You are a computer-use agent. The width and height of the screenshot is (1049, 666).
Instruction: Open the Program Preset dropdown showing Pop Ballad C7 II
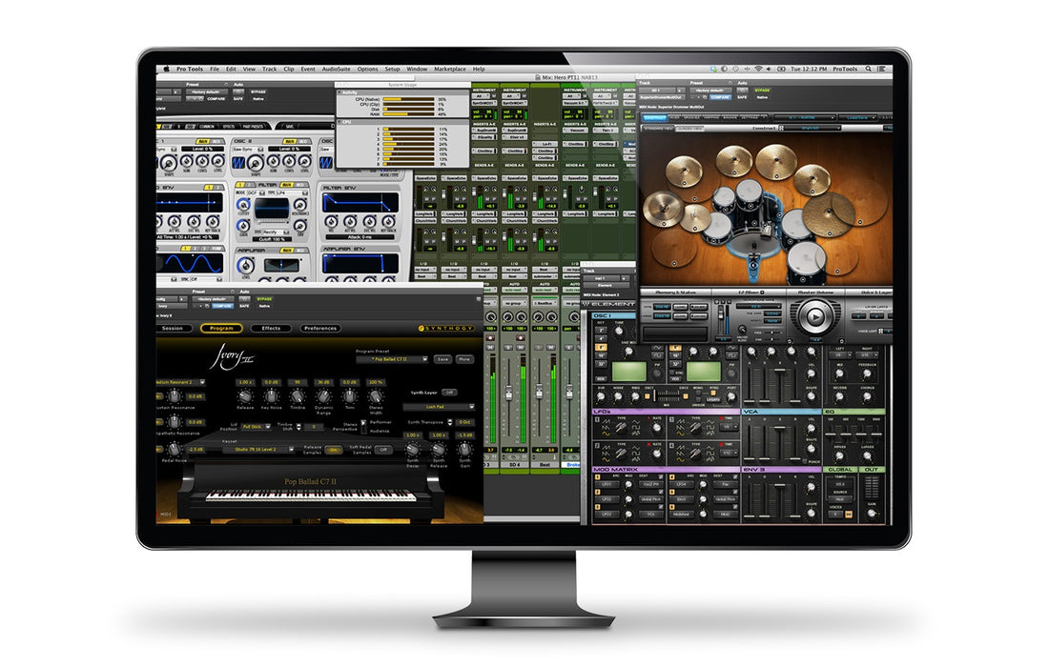click(392, 359)
